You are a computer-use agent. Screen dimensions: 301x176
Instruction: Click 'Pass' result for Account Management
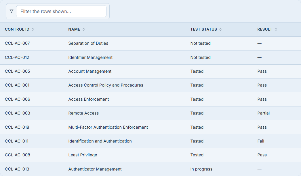click(x=262, y=71)
